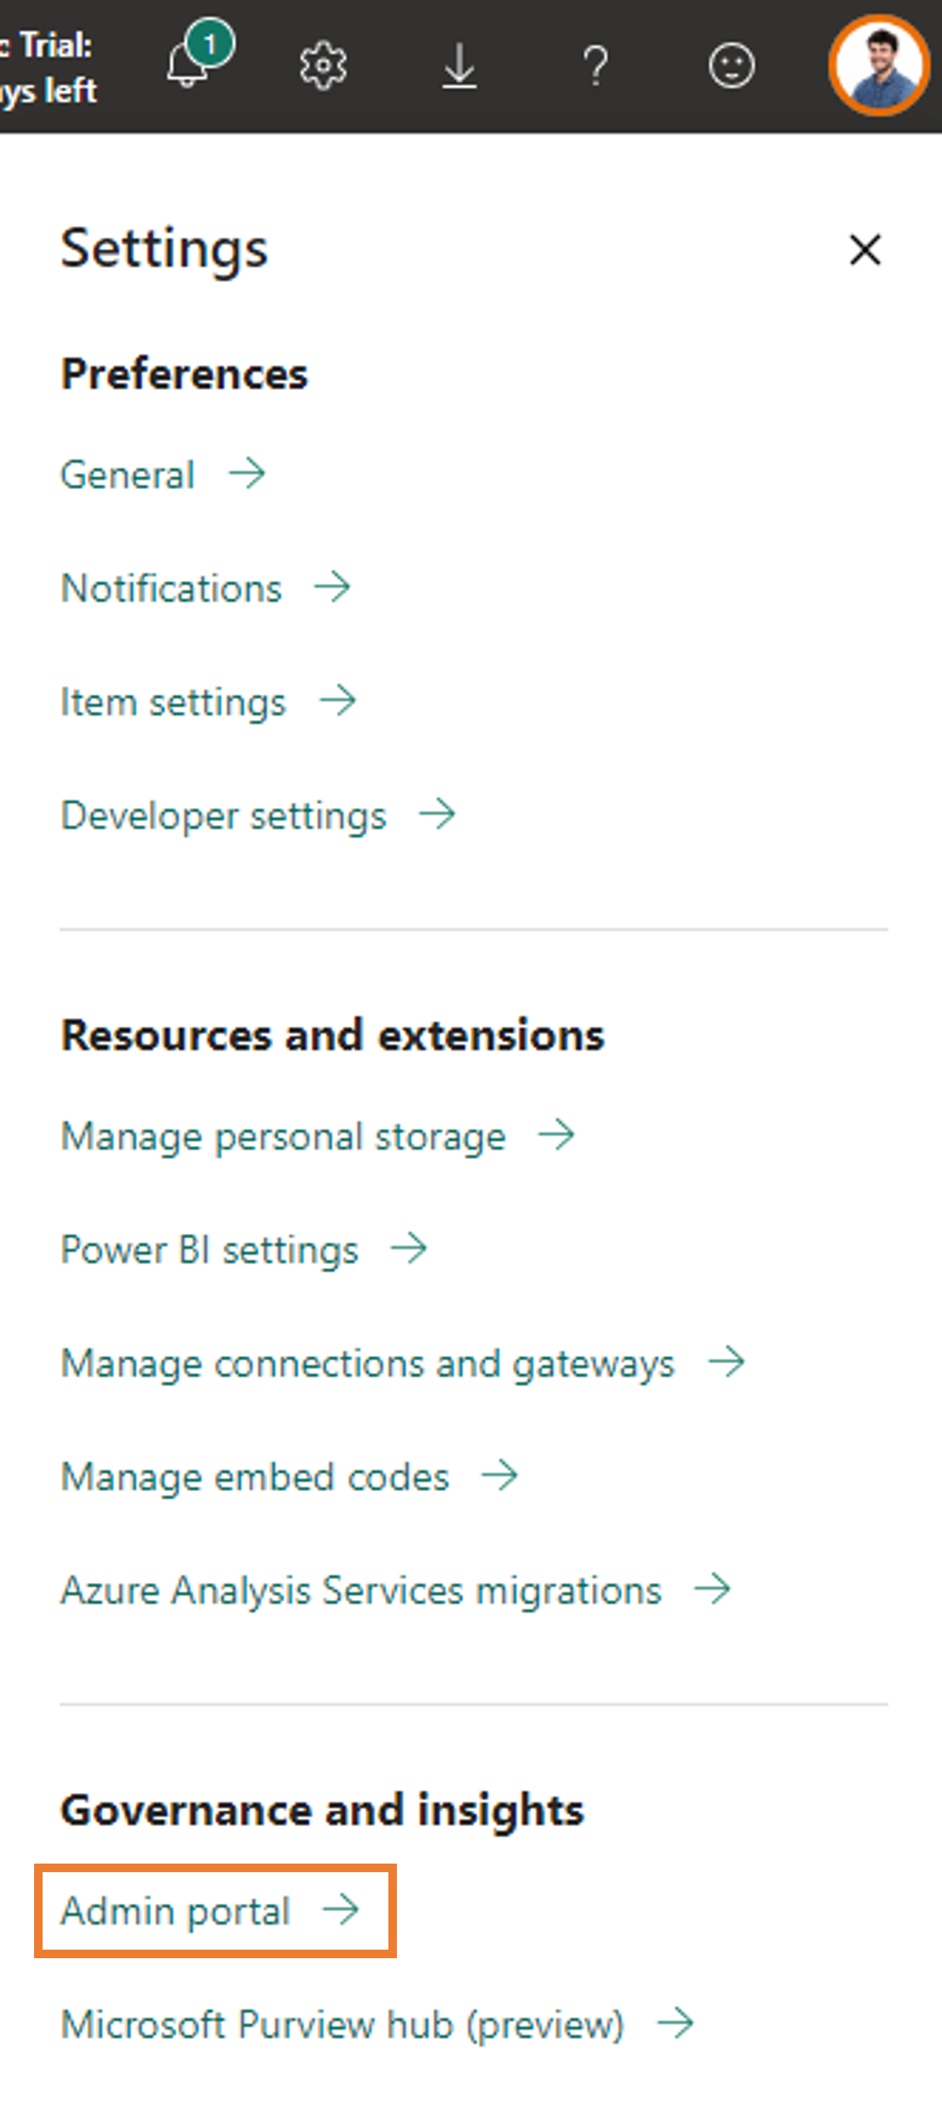This screenshot has width=942, height=2109.
Task: Open the help question mark icon
Action: coord(595,64)
